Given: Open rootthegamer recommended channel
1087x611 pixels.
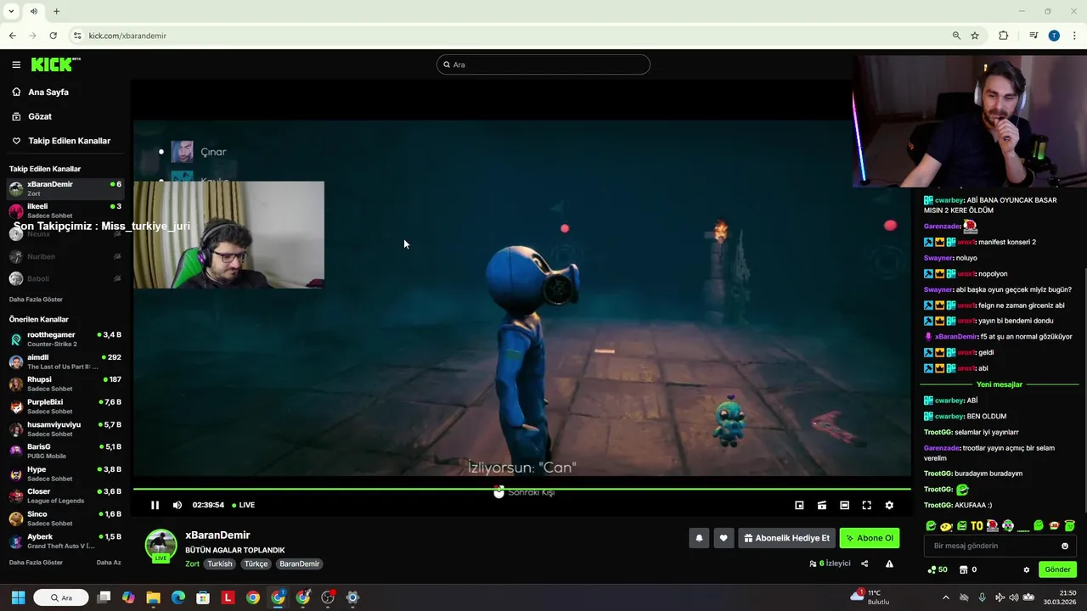Looking at the screenshot, I should (x=65, y=339).
